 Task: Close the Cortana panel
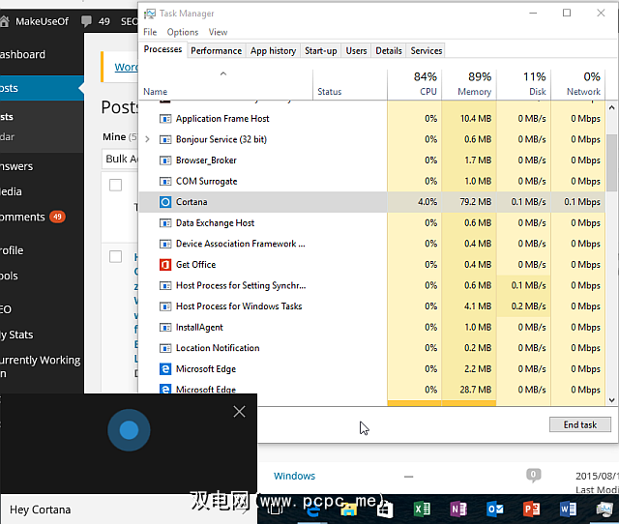(239, 412)
